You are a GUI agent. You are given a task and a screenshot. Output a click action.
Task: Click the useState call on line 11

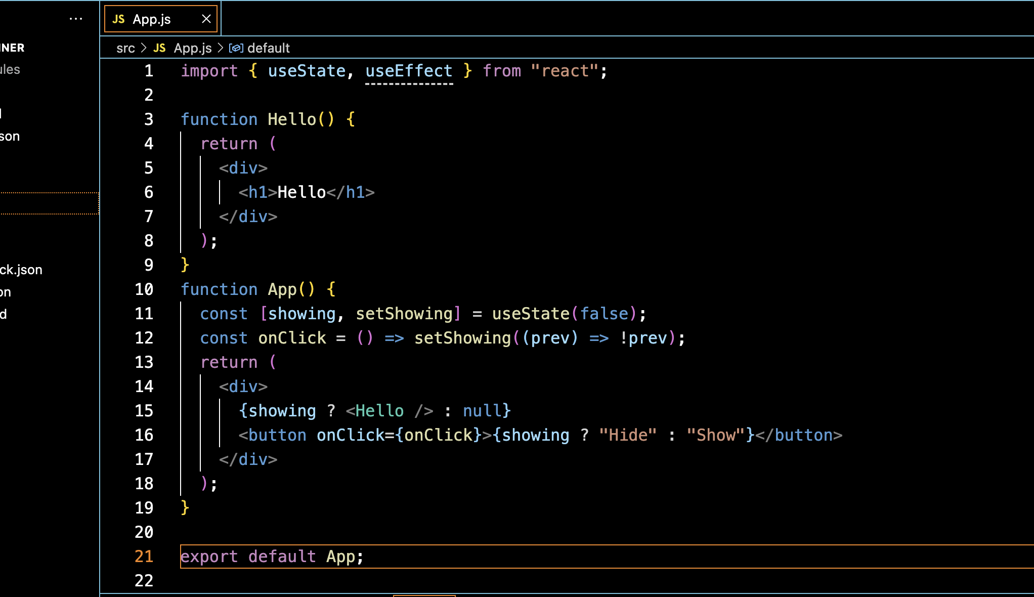[x=531, y=314]
